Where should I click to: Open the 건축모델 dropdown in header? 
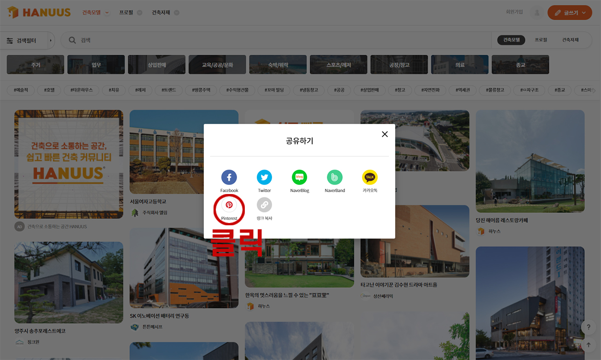pyautogui.click(x=96, y=12)
